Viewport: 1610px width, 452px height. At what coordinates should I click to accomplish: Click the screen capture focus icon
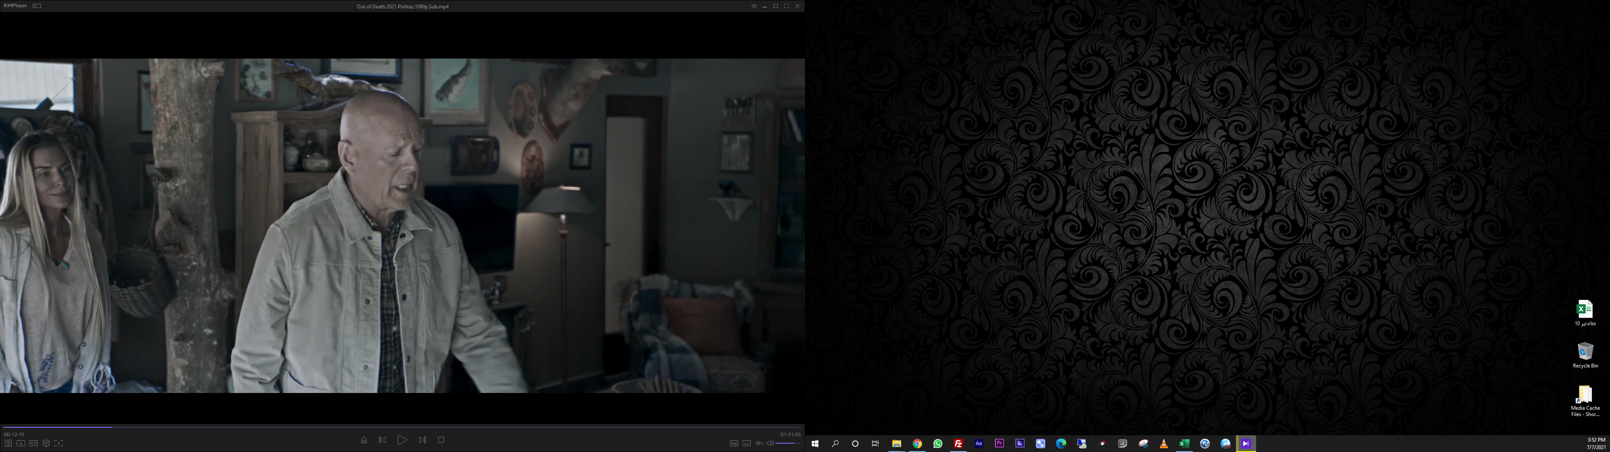pyautogui.click(x=59, y=443)
